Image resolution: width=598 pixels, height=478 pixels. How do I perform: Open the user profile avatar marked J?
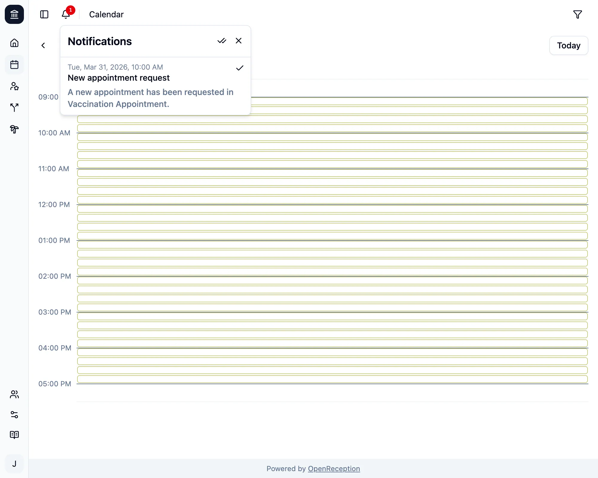point(14,464)
